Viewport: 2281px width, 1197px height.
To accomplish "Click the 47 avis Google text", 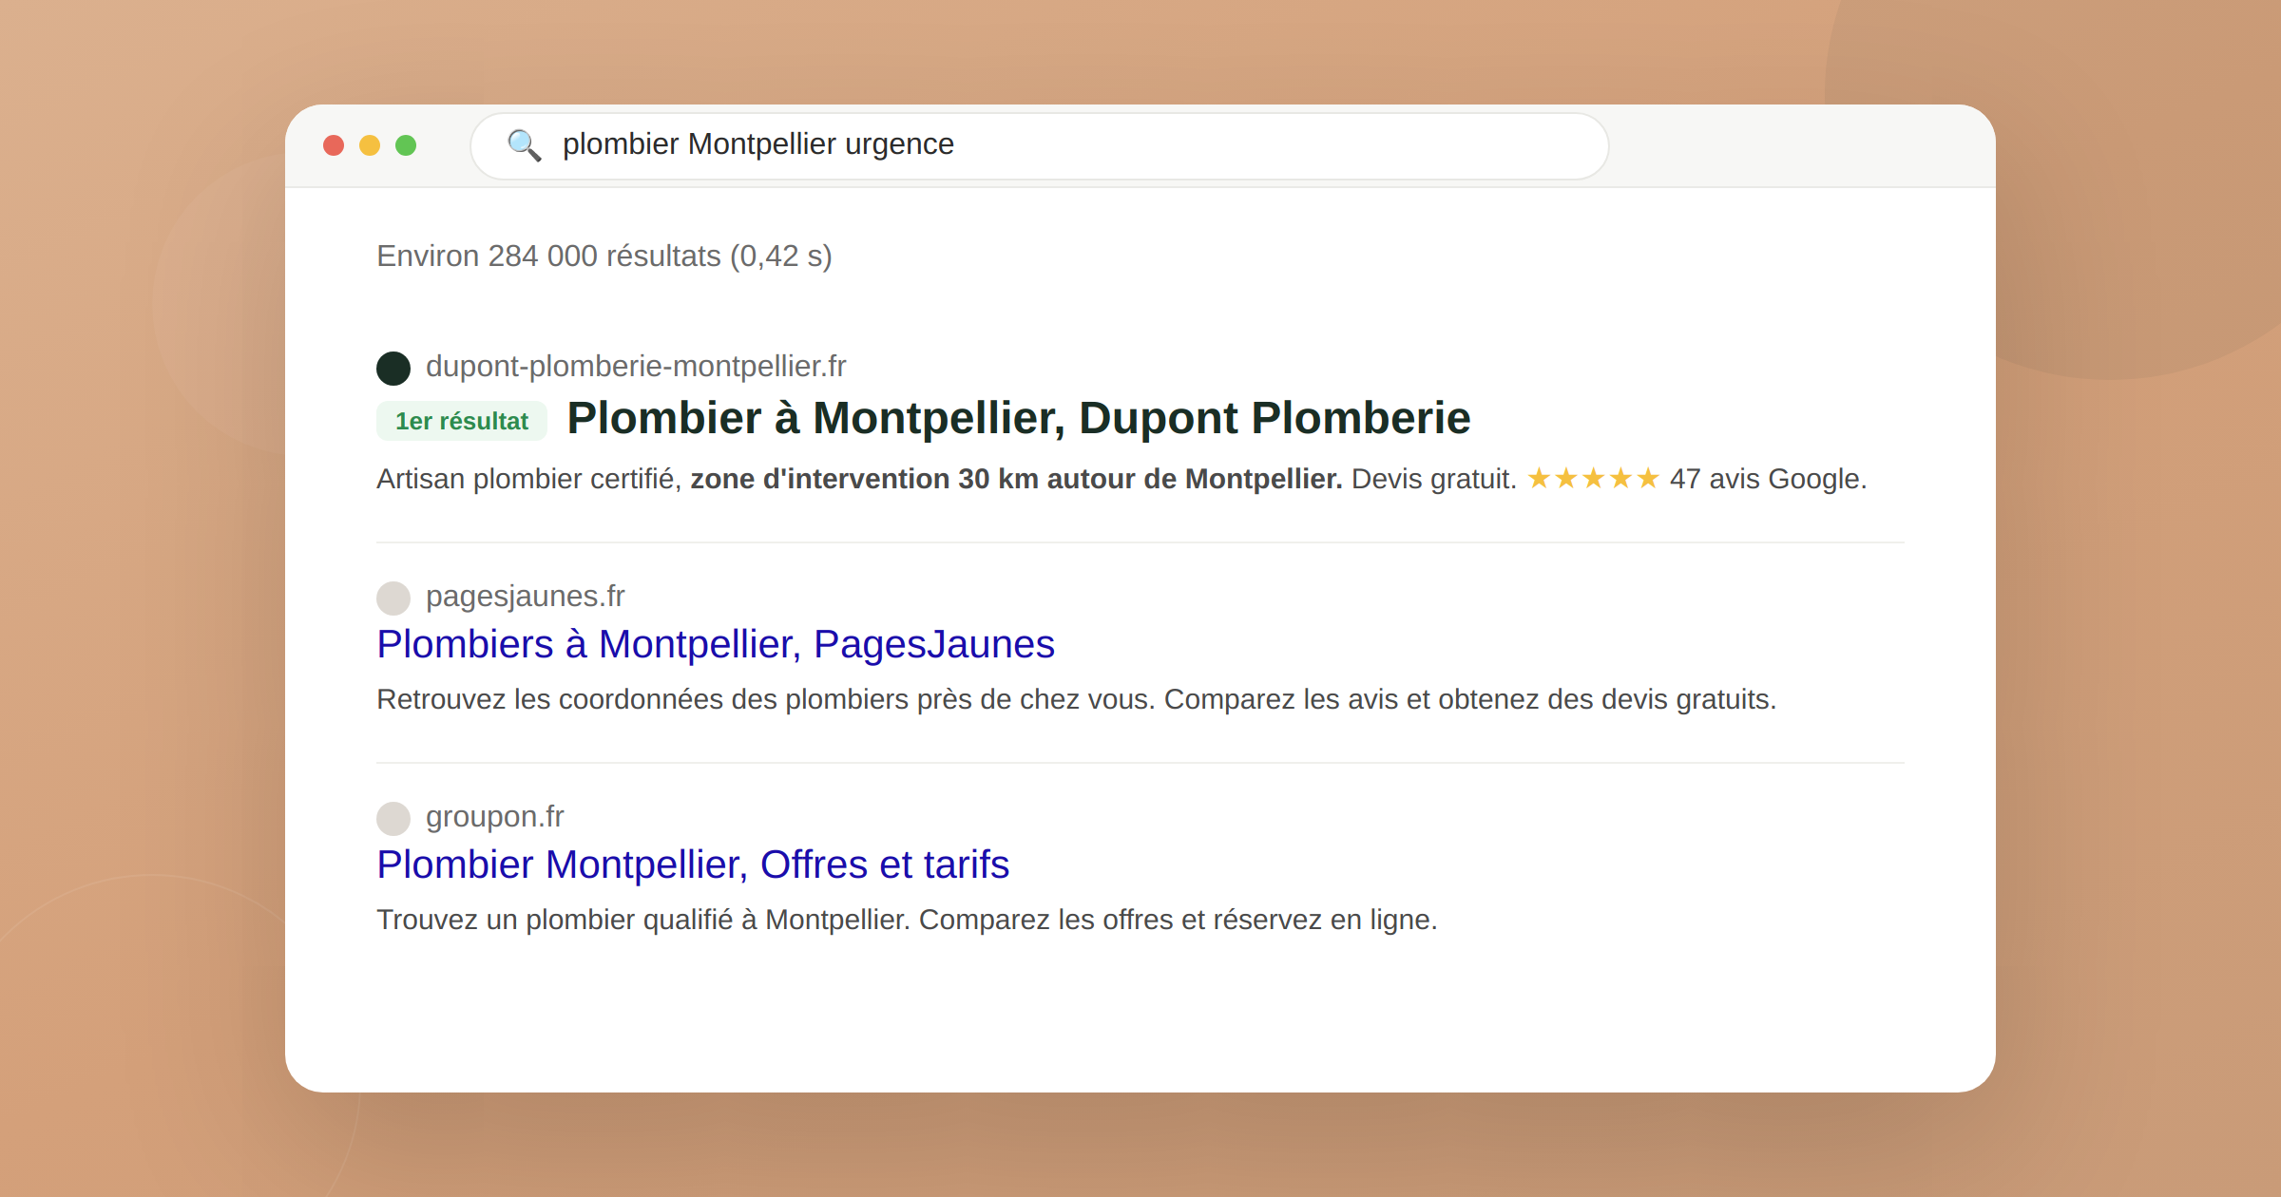I will point(1768,479).
